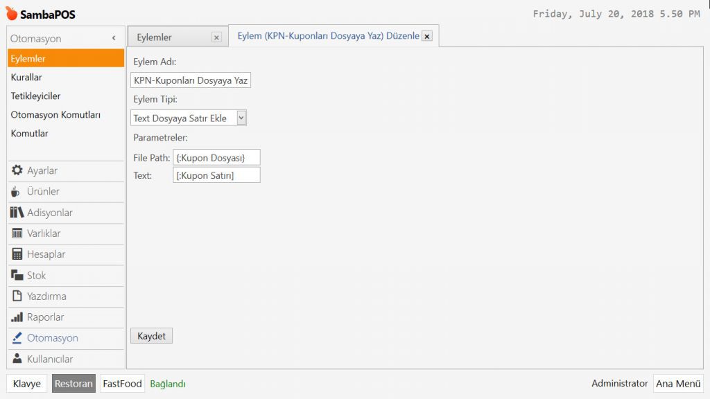The width and height of the screenshot is (710, 399).
Task: Click the Kullanıcılar person icon
Action: pos(17,359)
